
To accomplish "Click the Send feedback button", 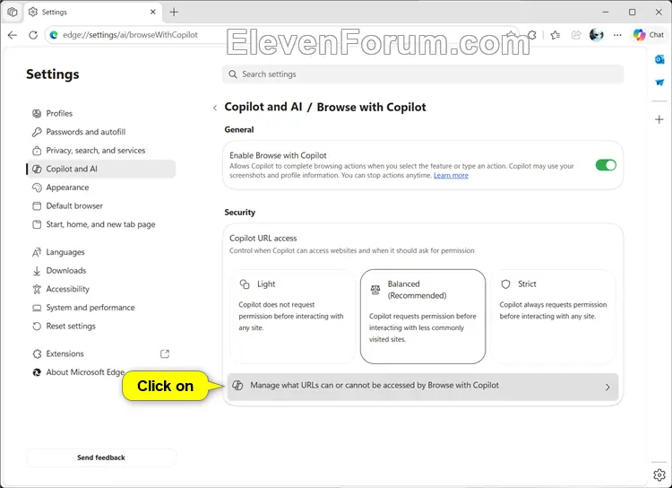I will [x=101, y=457].
